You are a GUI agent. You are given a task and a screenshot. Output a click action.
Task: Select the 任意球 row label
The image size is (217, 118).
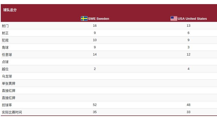(x=7, y=55)
